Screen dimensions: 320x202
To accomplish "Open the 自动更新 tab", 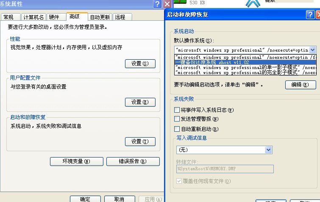I will coord(100,17).
